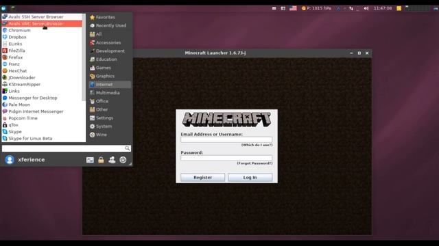
Task: Open the "Forgot Password?" link
Action: (x=254, y=163)
